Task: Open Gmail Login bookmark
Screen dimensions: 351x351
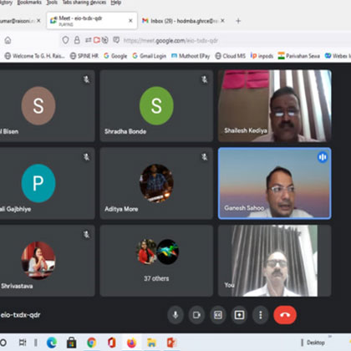Action: (150, 56)
